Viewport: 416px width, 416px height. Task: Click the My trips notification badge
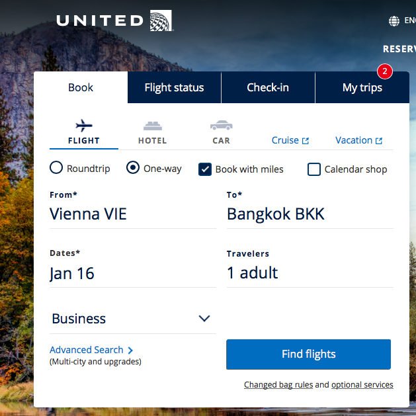pyautogui.click(x=384, y=71)
